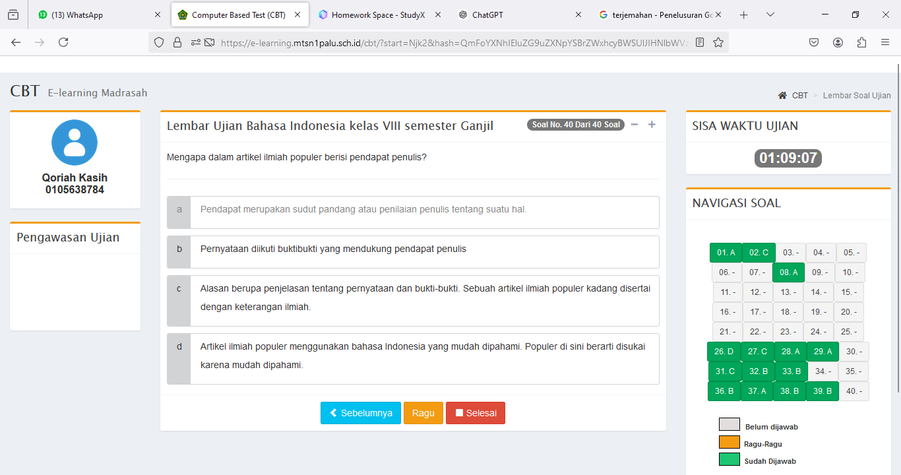Select question 20 in Navigasi Soal
The height and width of the screenshot is (475, 901).
pos(849,312)
